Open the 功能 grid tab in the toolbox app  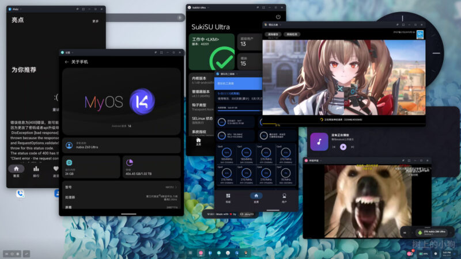pos(228,198)
